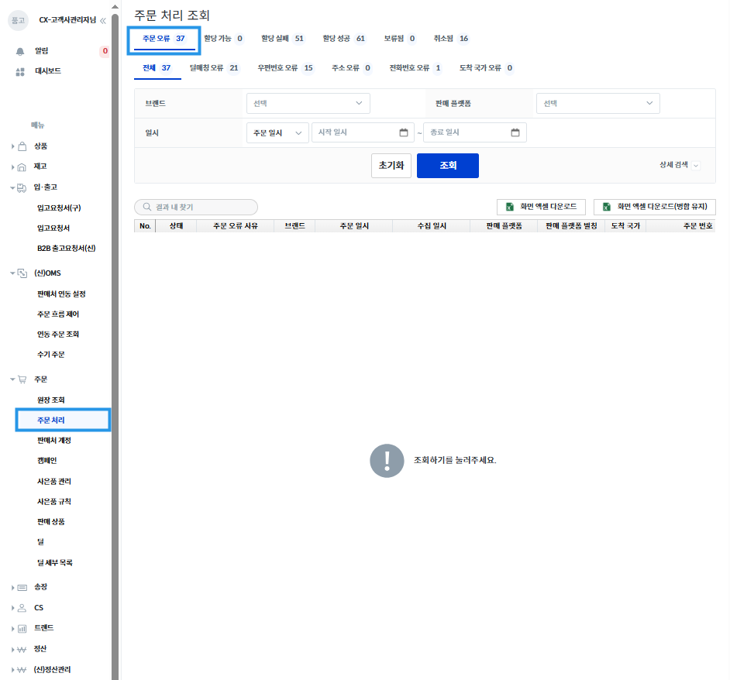Viewport: 730px width, 680px height.
Task: Expand the 상세 검색 options
Action: [680, 165]
